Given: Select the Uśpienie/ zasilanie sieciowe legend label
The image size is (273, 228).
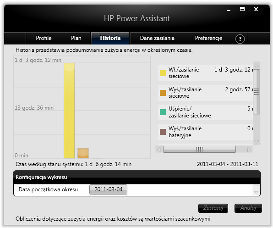Looking at the screenshot, I should coord(190,112).
